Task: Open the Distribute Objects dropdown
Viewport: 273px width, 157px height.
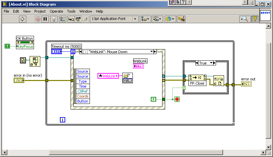Action: (x=157, y=19)
